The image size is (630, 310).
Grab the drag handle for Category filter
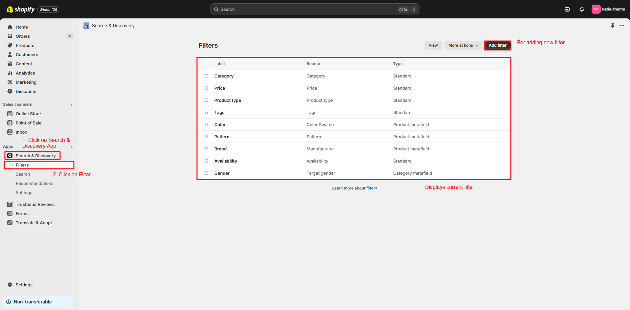[206, 76]
